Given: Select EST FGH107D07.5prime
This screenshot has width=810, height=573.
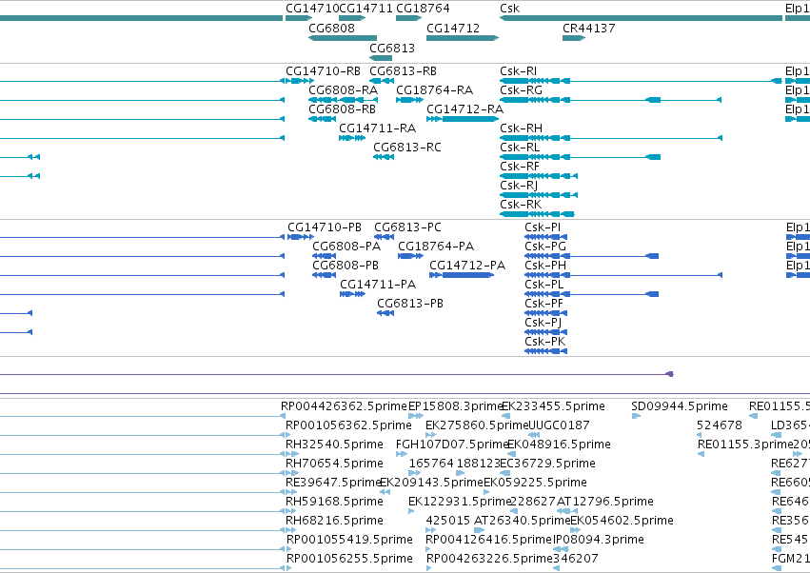Looking at the screenshot, I should 452,445.
